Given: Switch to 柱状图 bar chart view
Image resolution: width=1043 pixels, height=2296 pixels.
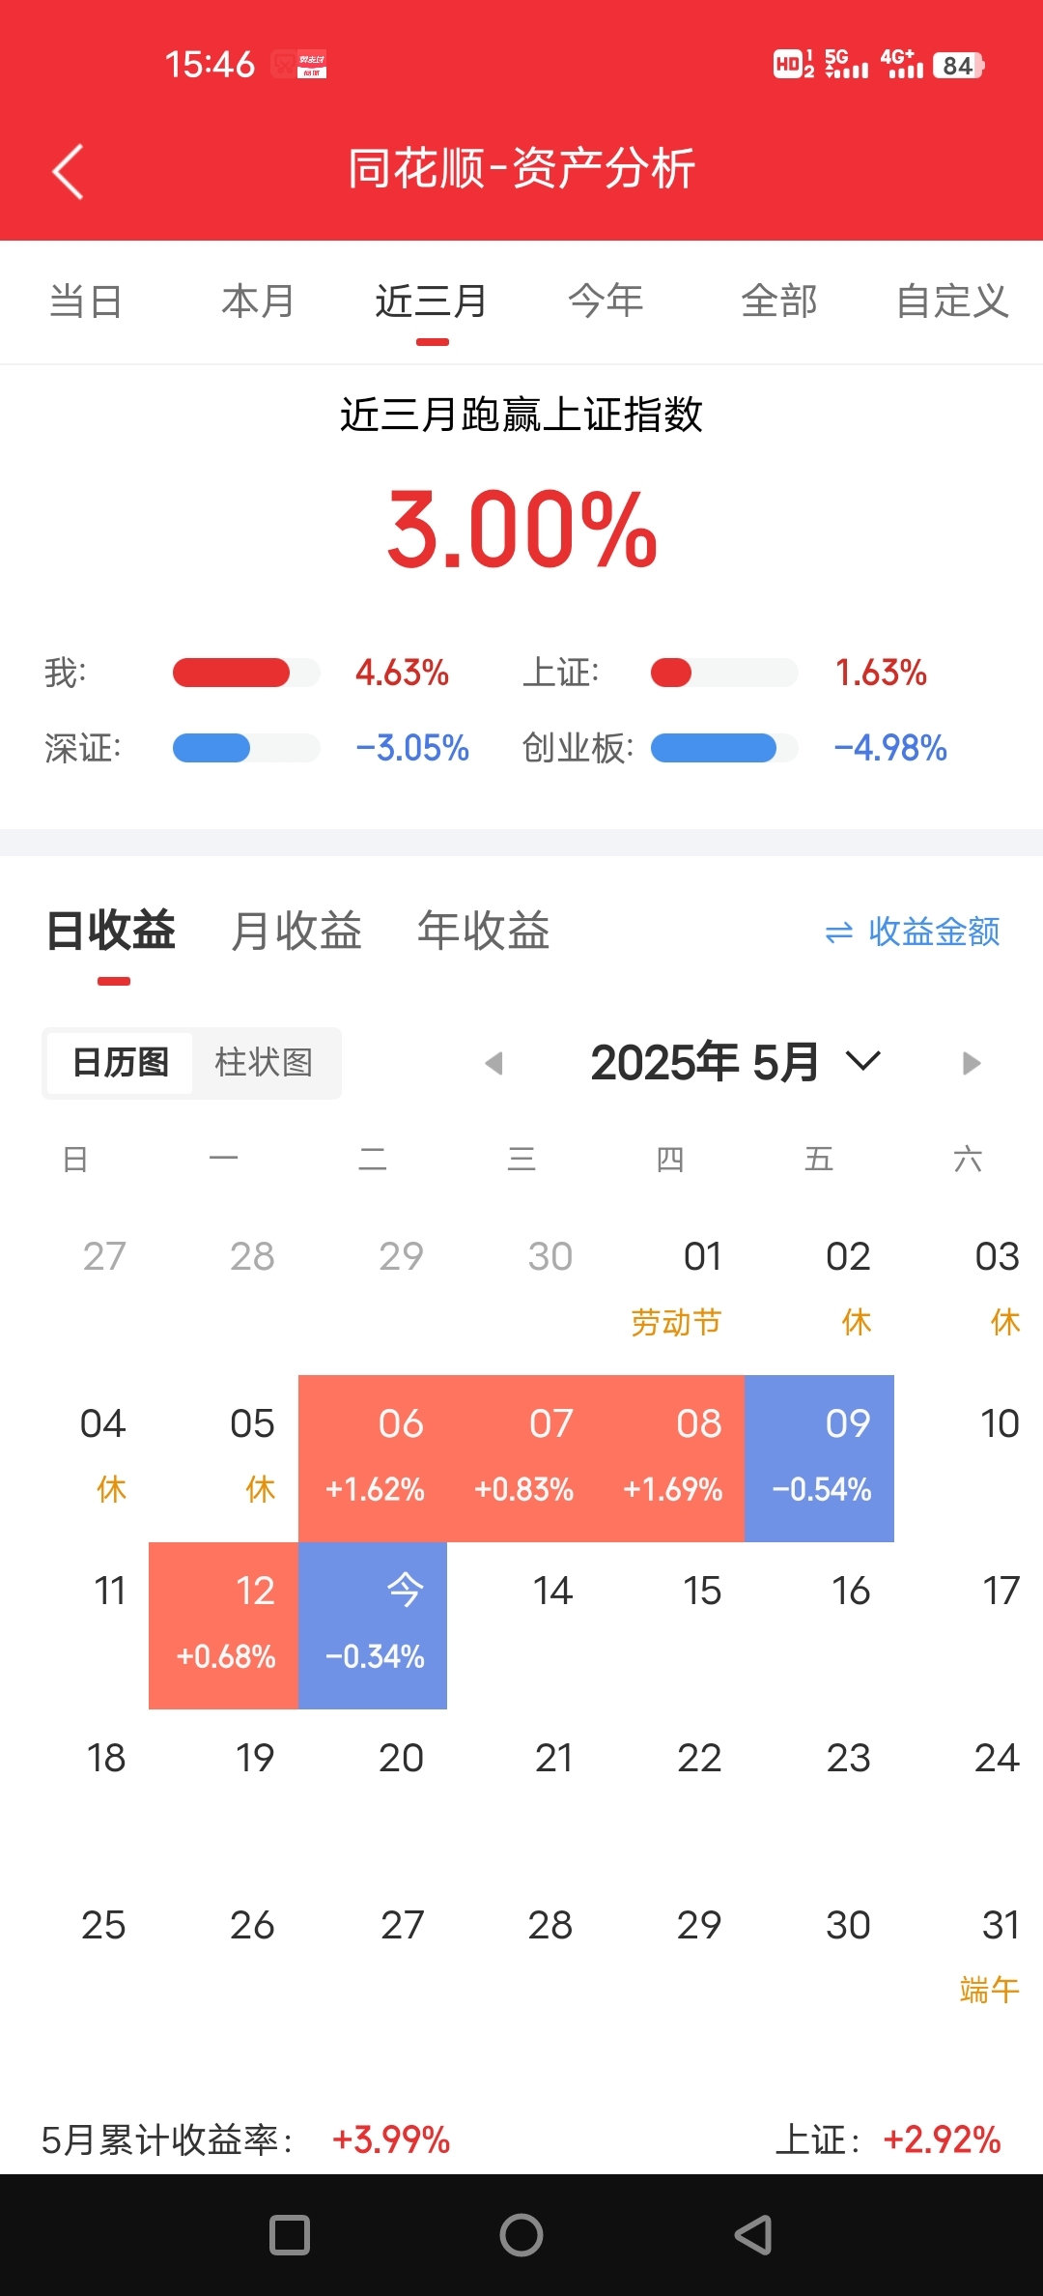Looking at the screenshot, I should point(264,1063).
